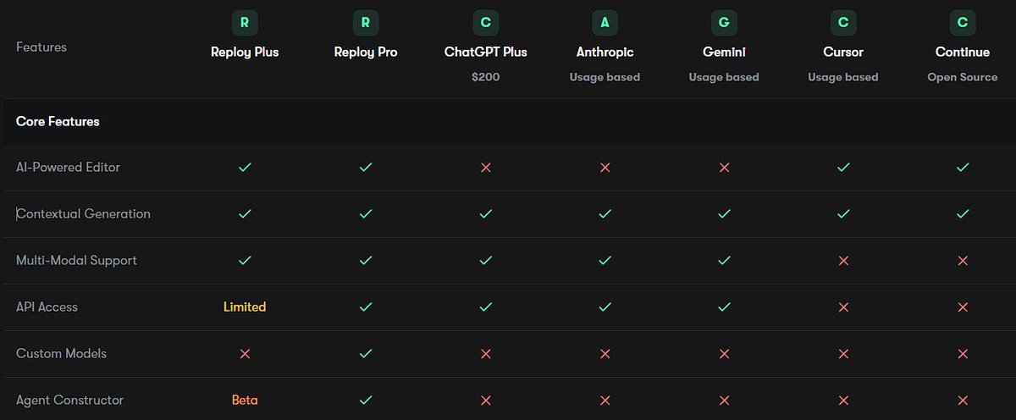Click the Gemini 'G' badge icon
This screenshot has height=420, width=1016.
pos(724,23)
